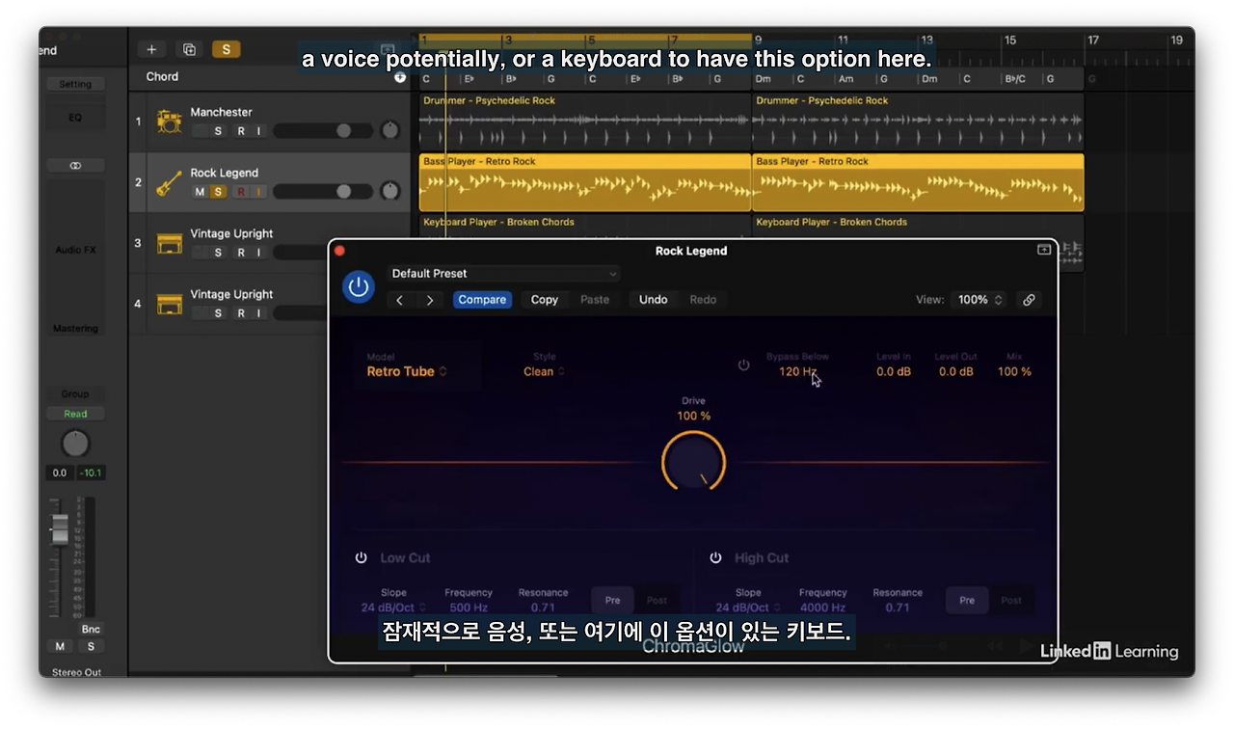The image size is (1234, 729).
Task: Open the EQ slot in channel strip
Action: coord(75,118)
